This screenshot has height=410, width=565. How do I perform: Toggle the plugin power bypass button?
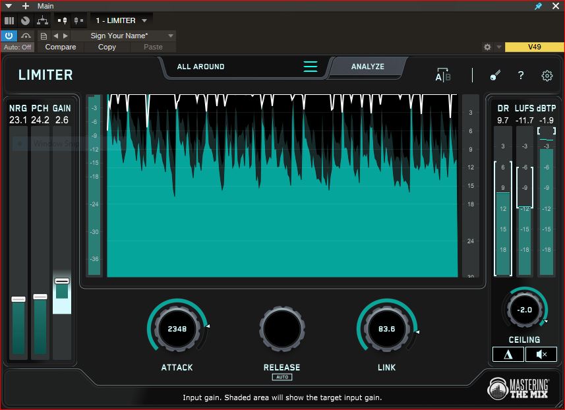pos(9,36)
